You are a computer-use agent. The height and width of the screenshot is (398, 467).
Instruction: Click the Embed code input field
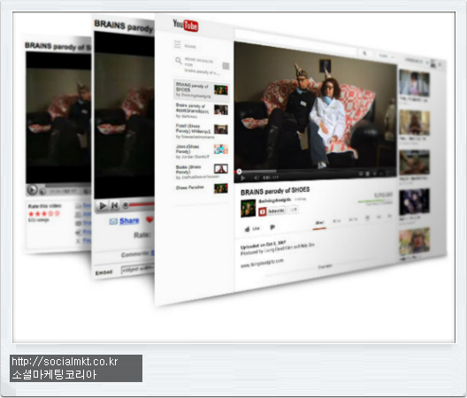(138, 269)
